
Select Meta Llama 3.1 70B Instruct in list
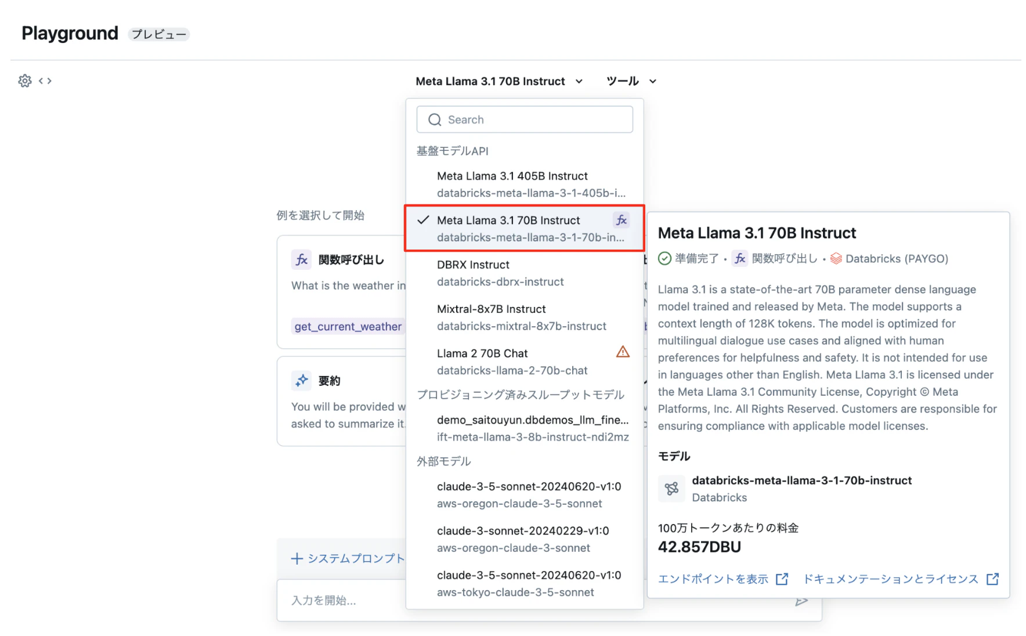coord(525,228)
